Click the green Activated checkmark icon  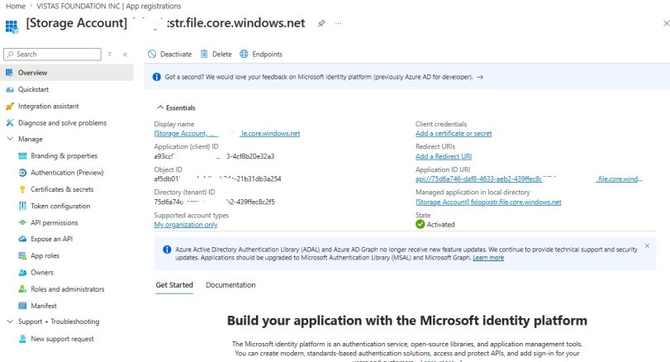[420, 224]
